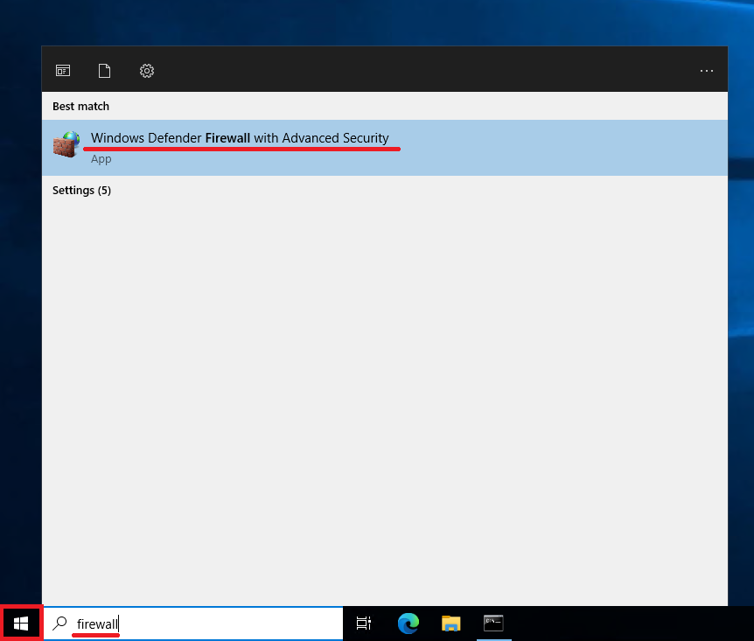
Task: Click the Best match header
Action: [x=80, y=107]
